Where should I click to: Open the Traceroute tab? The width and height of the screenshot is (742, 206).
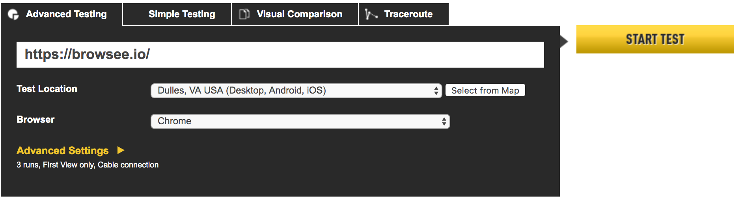coord(404,15)
